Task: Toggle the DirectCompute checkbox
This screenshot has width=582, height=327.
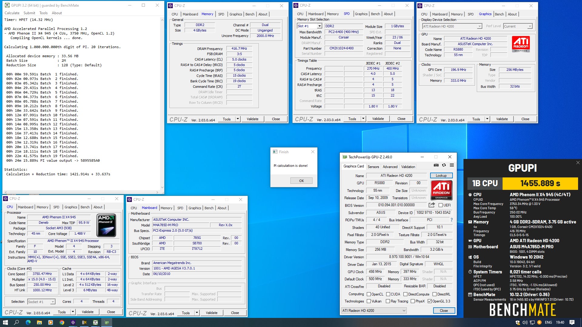Action: click(x=405, y=294)
